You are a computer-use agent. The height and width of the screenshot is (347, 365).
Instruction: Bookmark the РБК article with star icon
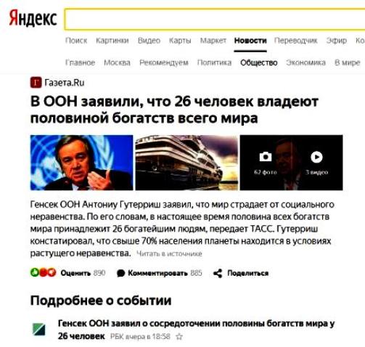point(179,337)
